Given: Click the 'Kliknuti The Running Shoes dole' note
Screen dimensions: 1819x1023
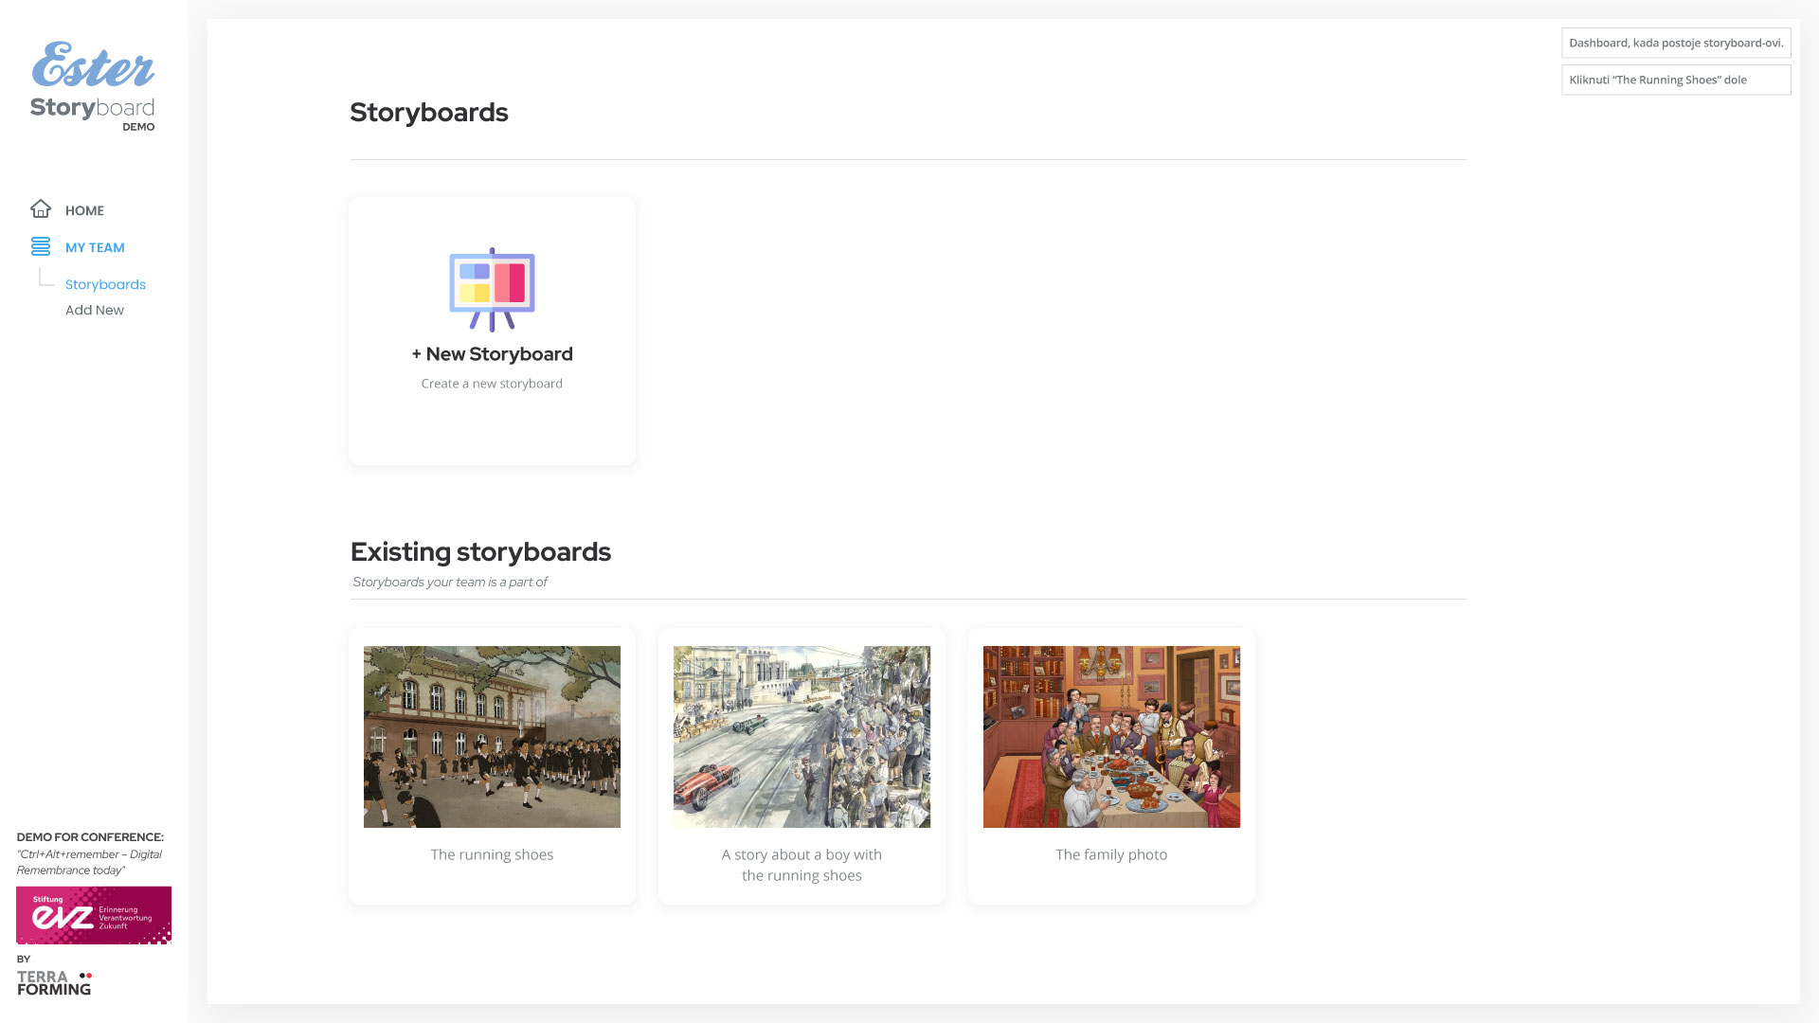Looking at the screenshot, I should click(1675, 80).
